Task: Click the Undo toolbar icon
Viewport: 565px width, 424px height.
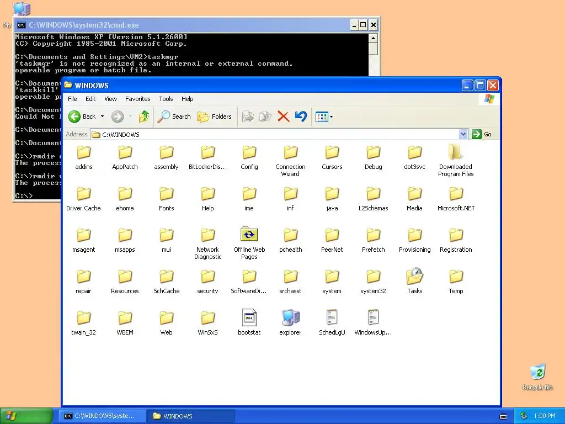Action: 301,116
